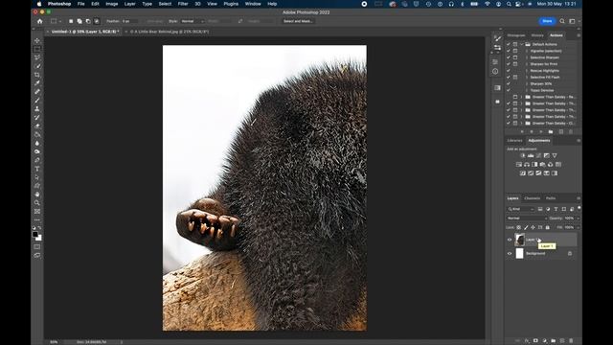This screenshot has height=345, width=613.
Task: Click Add layer mask icon in Layers panel
Action: [535, 341]
